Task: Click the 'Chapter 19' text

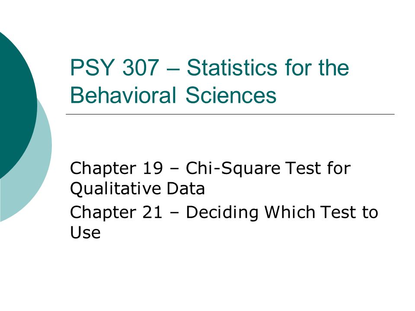Action: click(116, 169)
